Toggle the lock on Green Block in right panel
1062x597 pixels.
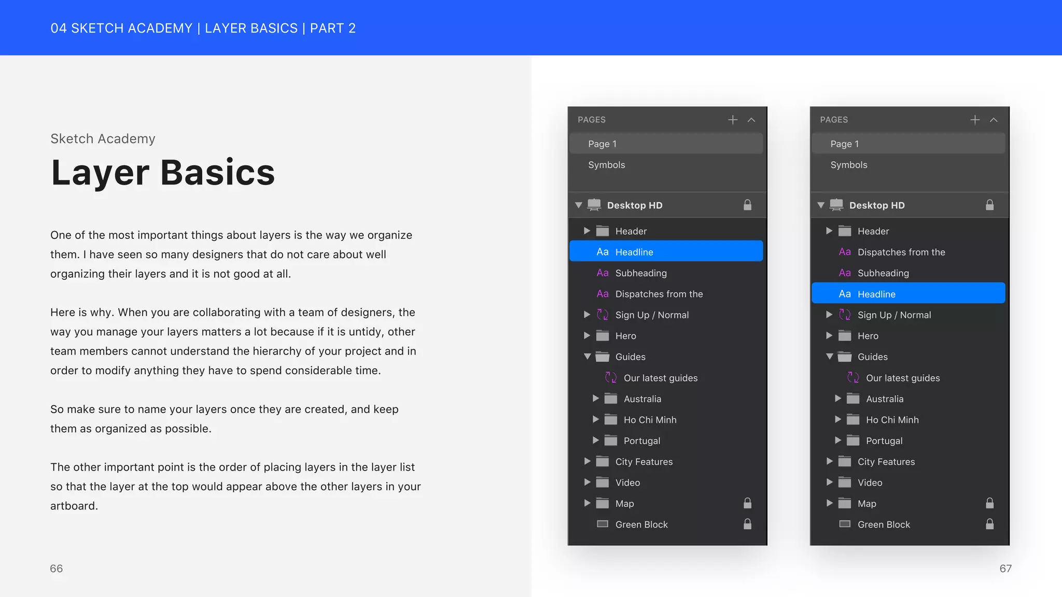989,524
